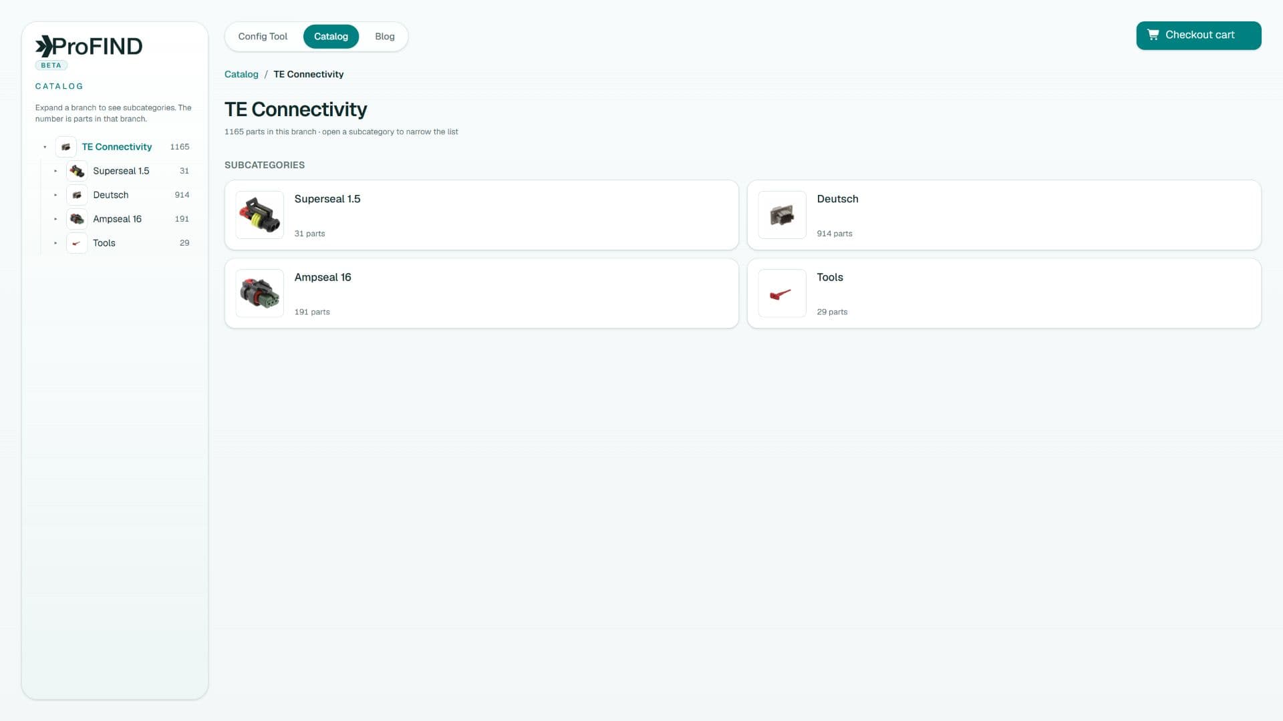1283x721 pixels.
Task: Click TE Connectivity connector icon in sidebar
Action: tap(65, 147)
